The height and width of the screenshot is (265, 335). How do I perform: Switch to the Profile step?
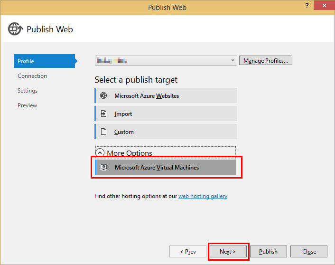(45, 61)
